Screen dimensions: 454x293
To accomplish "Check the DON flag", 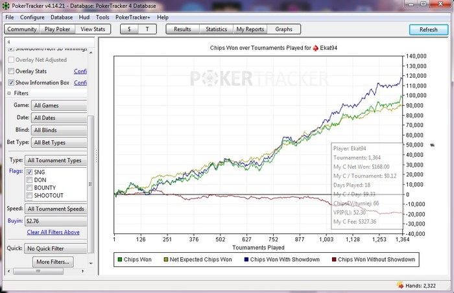I will click(29, 180).
